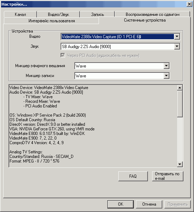The width and height of the screenshot is (194, 212).
Task: Click the 'ComproDTV 4 Version' line
Action: pos(37,143)
